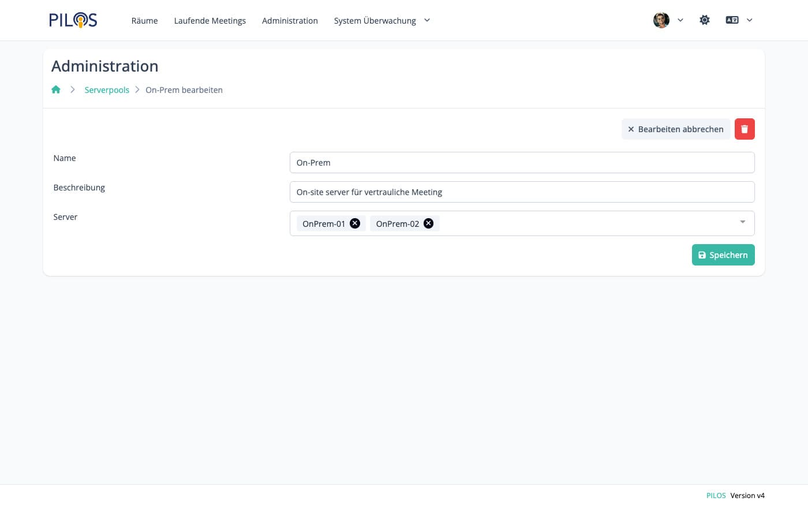Remove OnPrem-02 from the server list
The width and height of the screenshot is (808, 505).
(x=428, y=223)
